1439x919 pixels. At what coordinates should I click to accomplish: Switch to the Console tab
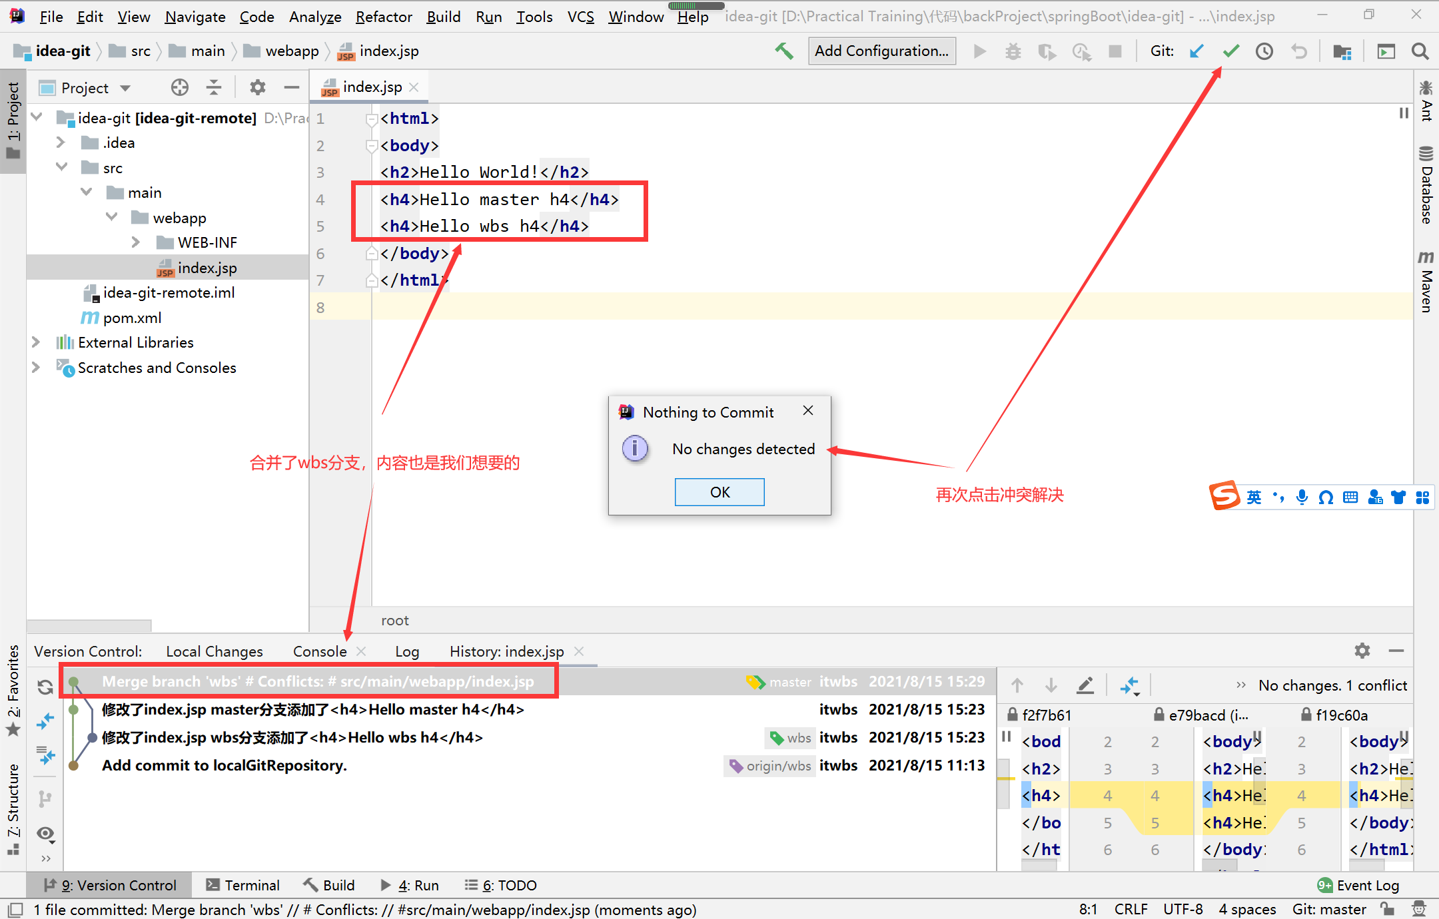(320, 651)
